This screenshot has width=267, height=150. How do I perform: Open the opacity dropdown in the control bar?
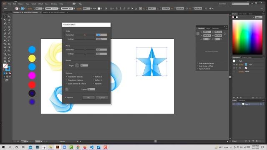coord(91,8)
